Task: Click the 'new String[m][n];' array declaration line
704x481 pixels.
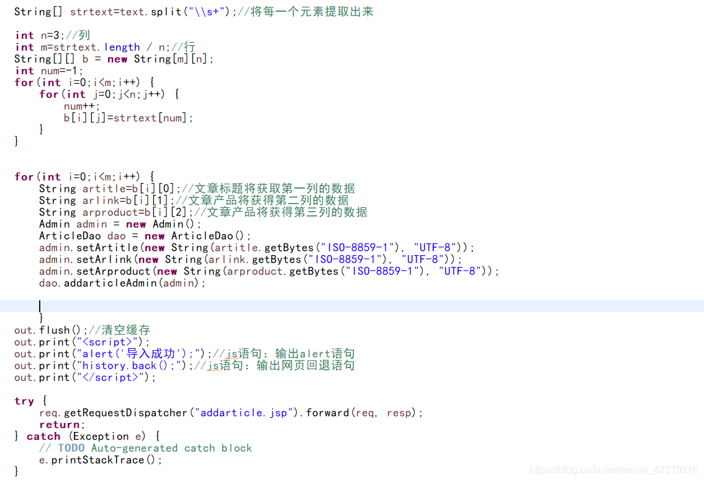Action: 114,59
